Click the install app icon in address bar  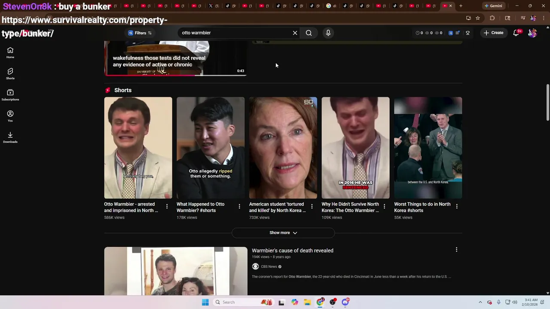[x=468, y=18]
